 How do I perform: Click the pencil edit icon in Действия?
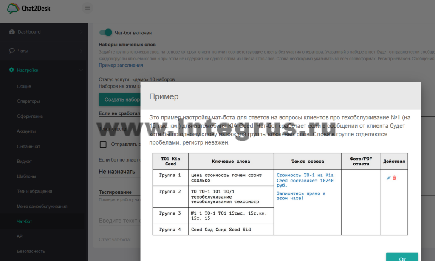click(388, 178)
